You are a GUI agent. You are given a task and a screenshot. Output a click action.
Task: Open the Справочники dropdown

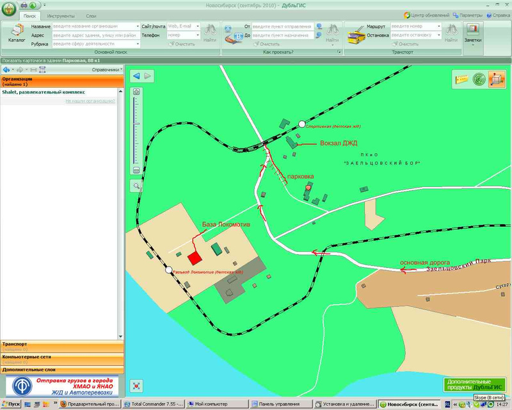(107, 69)
